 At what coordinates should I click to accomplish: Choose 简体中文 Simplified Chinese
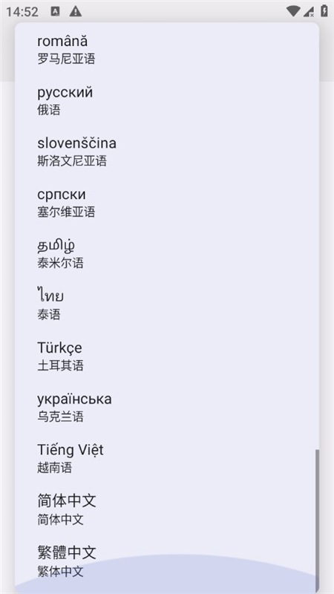[167, 509]
